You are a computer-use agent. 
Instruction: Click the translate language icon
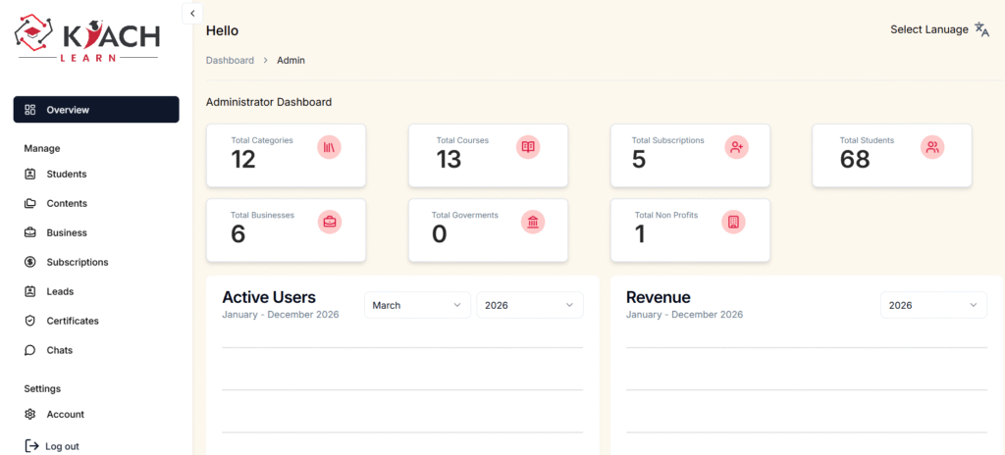click(981, 29)
